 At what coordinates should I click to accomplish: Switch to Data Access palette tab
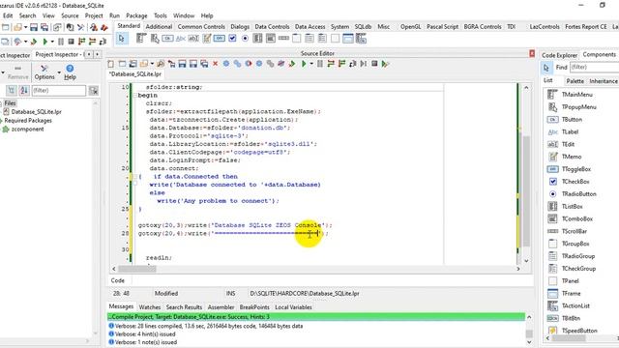point(309,26)
